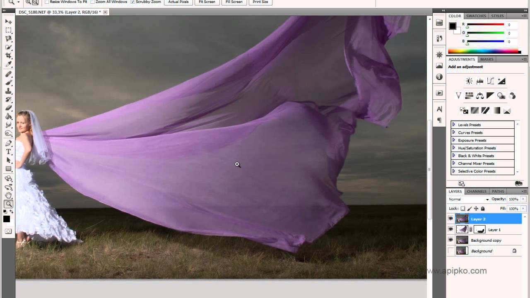Viewport: 530px width, 298px height.
Task: Click the Fill Screen button
Action: click(234, 2)
